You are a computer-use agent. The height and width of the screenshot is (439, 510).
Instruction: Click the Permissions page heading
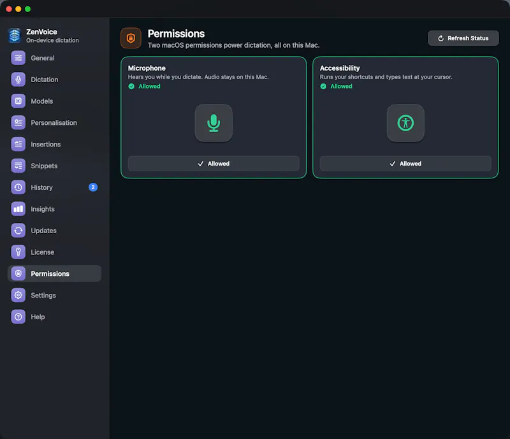click(177, 34)
